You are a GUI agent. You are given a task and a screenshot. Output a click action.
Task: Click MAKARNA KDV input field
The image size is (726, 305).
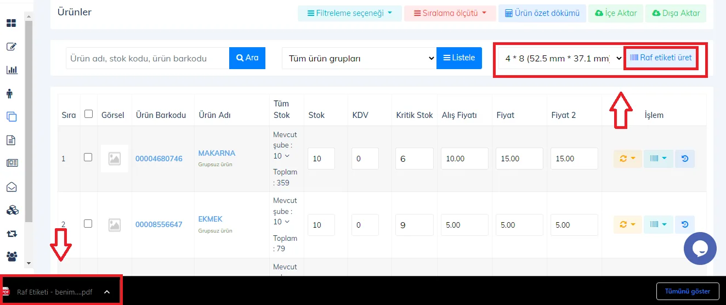tap(365, 159)
